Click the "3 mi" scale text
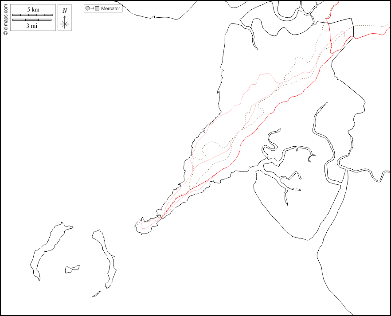 (x=32, y=26)
